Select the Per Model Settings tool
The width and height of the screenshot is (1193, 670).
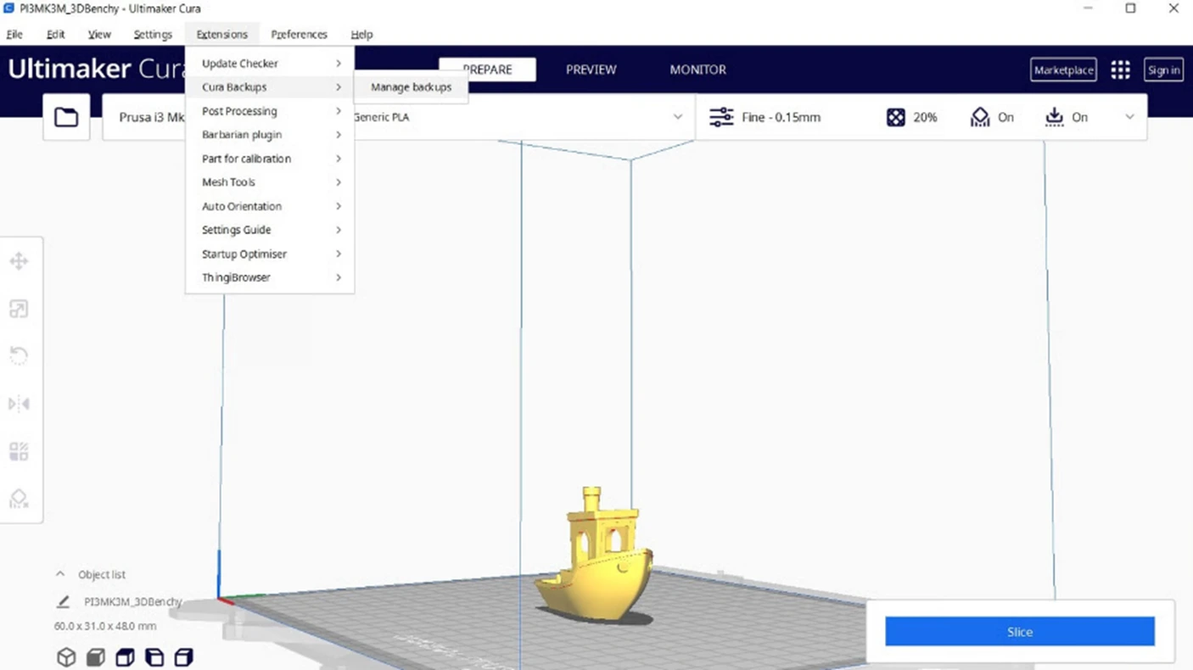pyautogui.click(x=19, y=451)
